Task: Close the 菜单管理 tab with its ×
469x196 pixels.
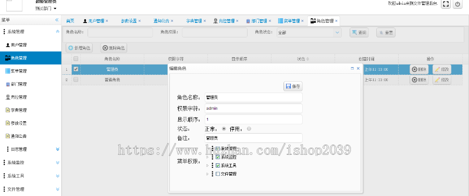Action: pyautogui.click(x=302, y=21)
